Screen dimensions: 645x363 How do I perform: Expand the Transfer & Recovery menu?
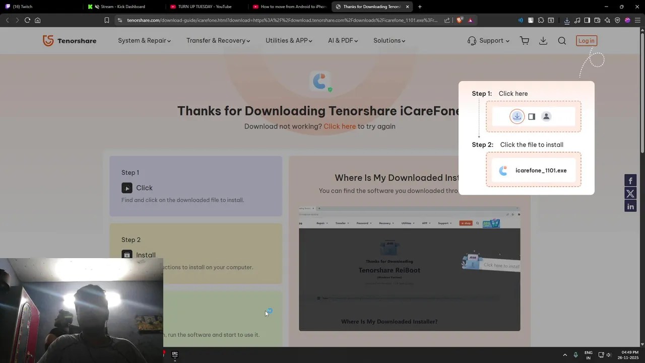point(218,41)
